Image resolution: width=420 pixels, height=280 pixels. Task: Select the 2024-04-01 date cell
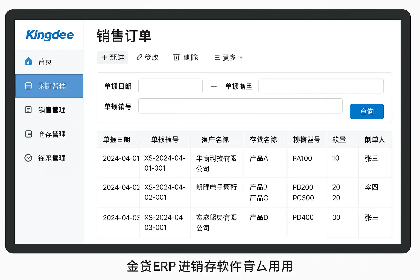click(x=121, y=158)
